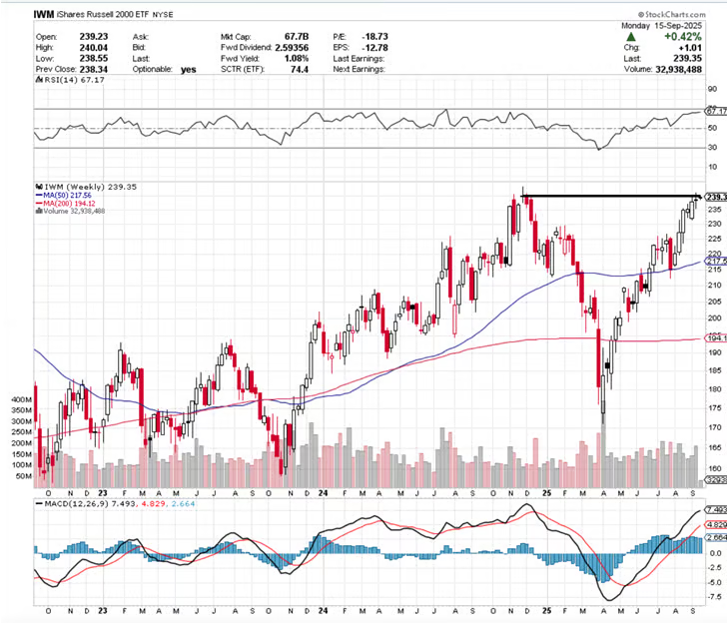Image resolution: width=727 pixels, height=624 pixels.
Task: Click the Prev Close value 238.34
Action: [x=94, y=69]
